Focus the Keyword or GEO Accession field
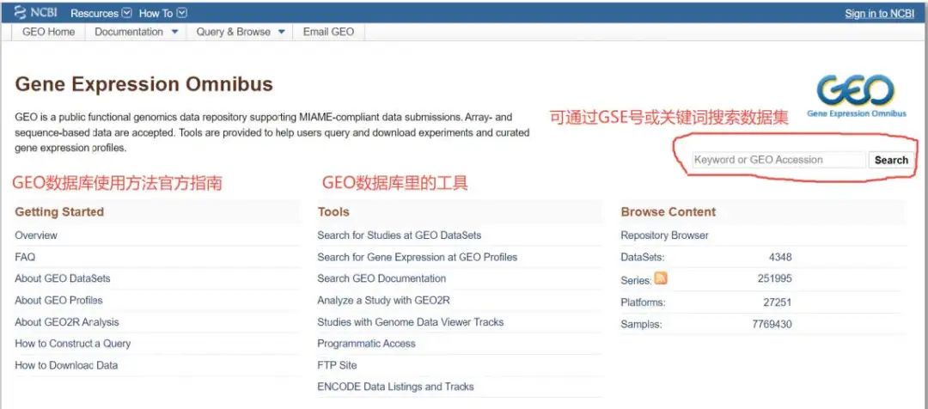 click(x=778, y=160)
